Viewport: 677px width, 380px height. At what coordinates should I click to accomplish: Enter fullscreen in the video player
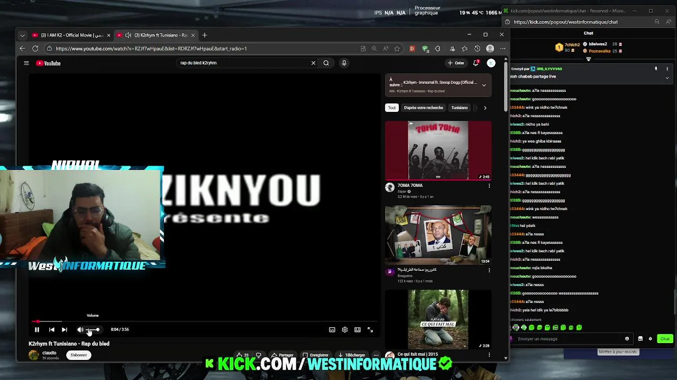(370, 329)
